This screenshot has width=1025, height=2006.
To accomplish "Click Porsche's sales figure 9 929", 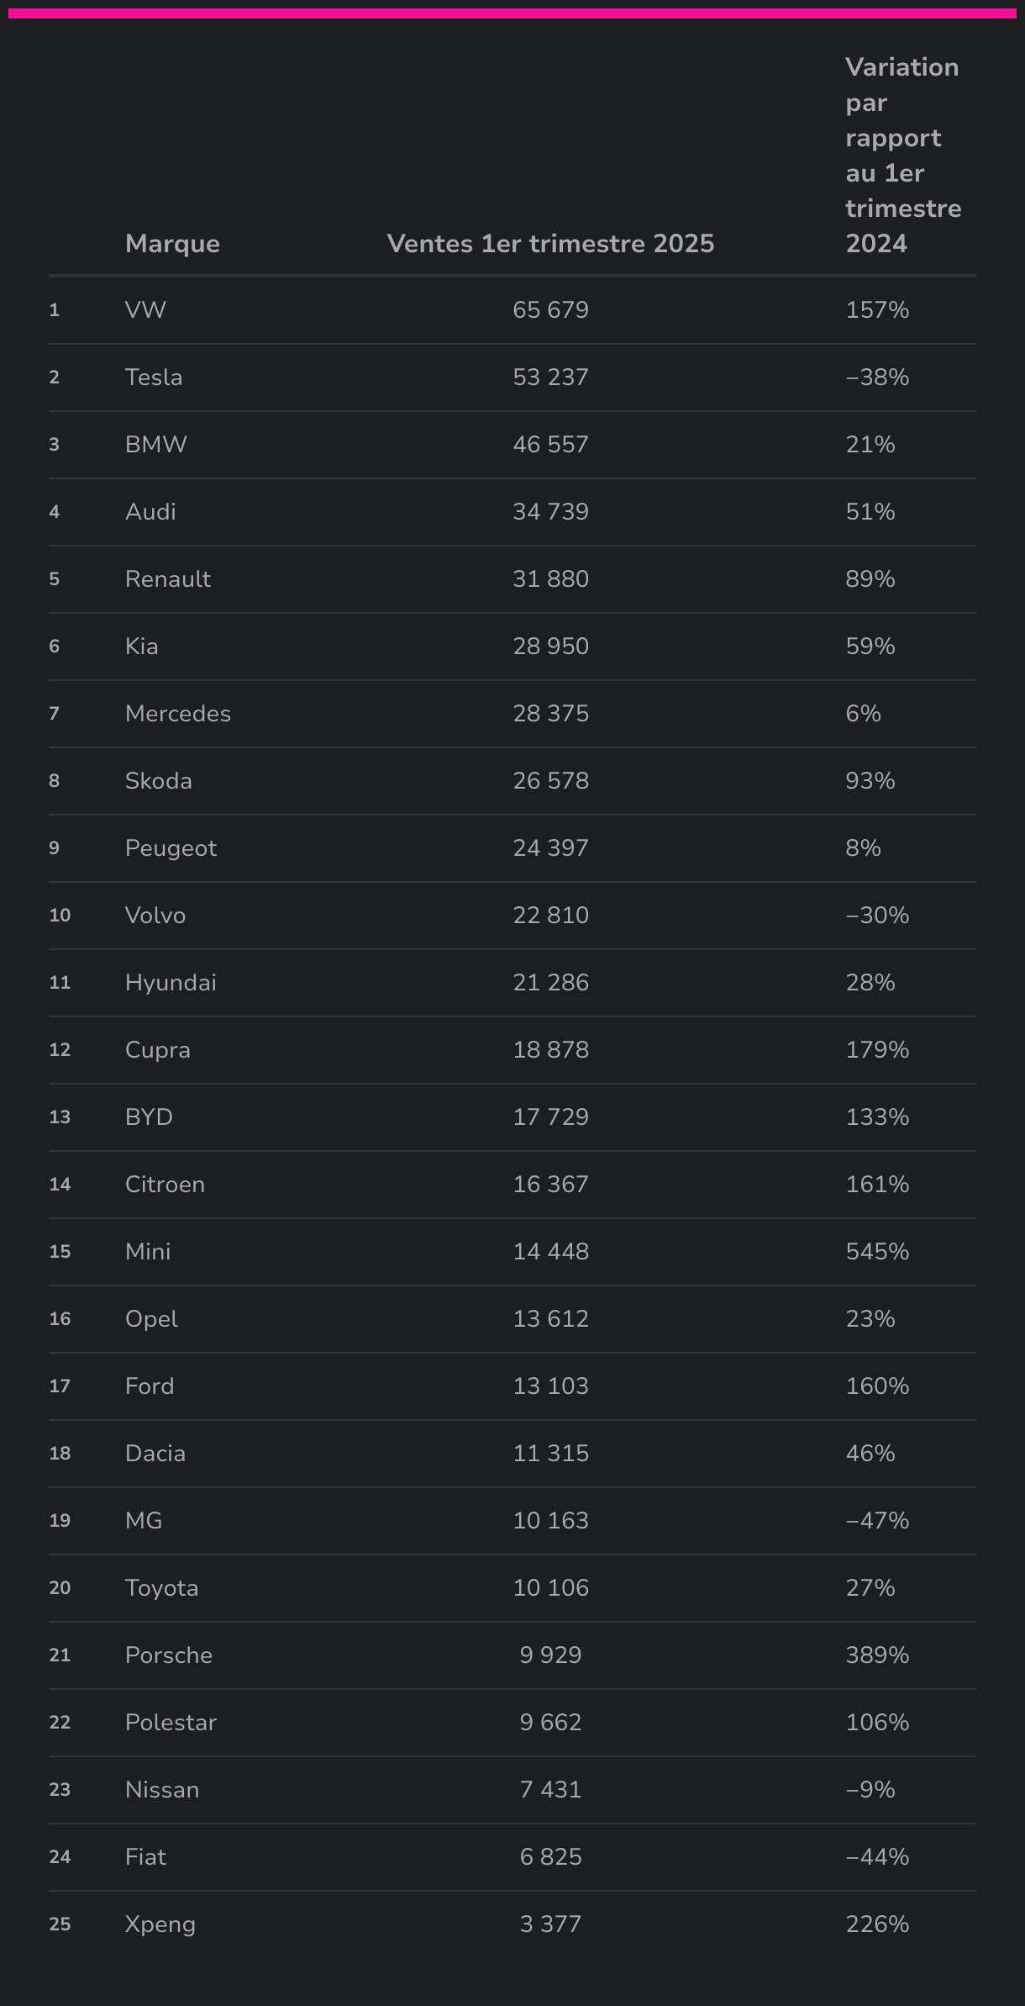I will pos(550,1655).
